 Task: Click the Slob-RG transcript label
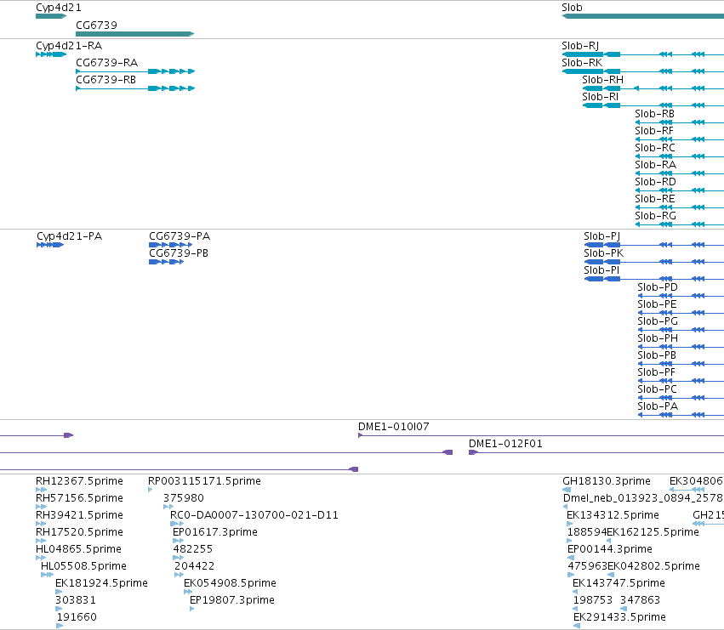[x=655, y=216]
